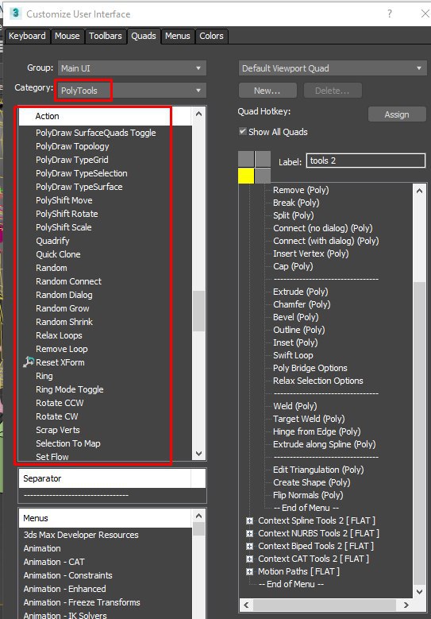Open the Category dropdown showing PolyTools
This screenshot has width=431, height=619.
132,91
